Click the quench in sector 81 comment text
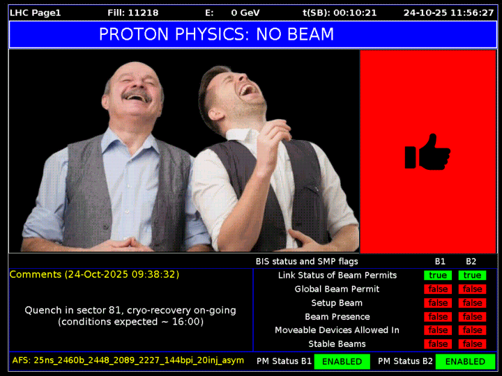The width and height of the screenshot is (502, 376). tap(130, 315)
